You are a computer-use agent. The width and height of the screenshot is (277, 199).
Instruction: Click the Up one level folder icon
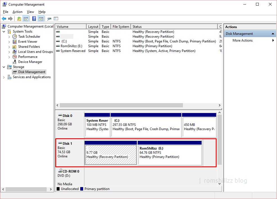pos(19,19)
